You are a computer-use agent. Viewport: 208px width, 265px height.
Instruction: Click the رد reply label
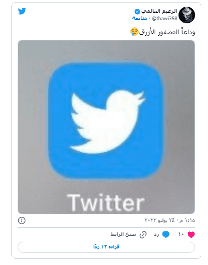(x=156, y=234)
